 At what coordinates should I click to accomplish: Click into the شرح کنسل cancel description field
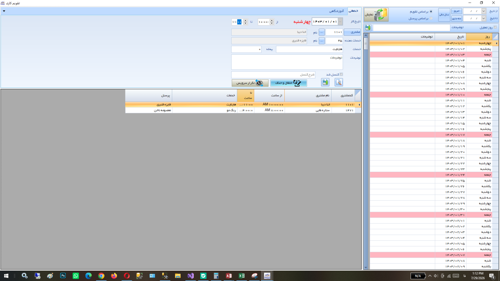pos(273,75)
